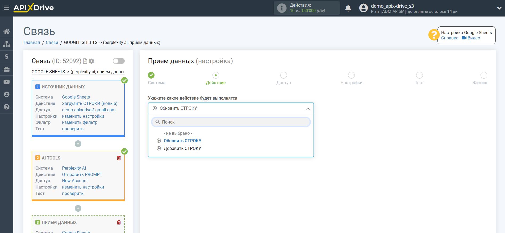Click the ПРИЕМ ДАННЫХ block header
This screenshot has width=505, height=233.
(x=59, y=222)
